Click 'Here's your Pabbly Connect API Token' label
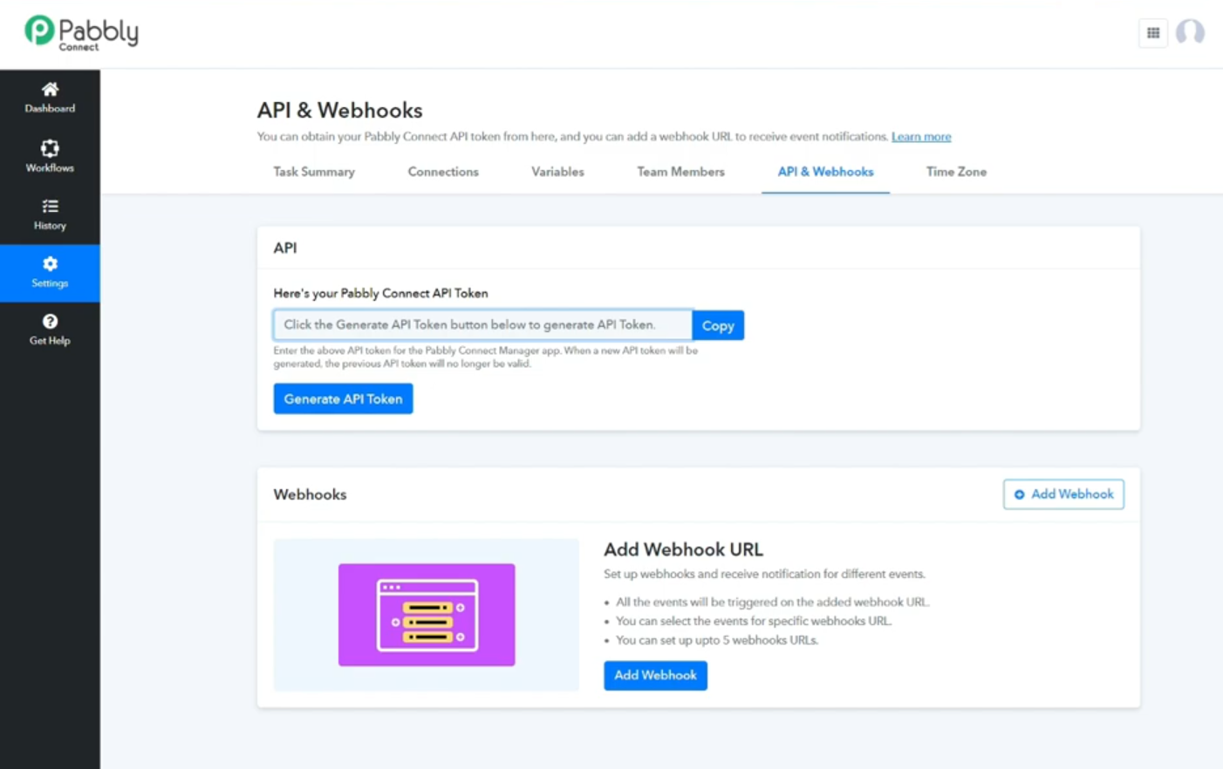This screenshot has height=769, width=1223. [x=380, y=294]
